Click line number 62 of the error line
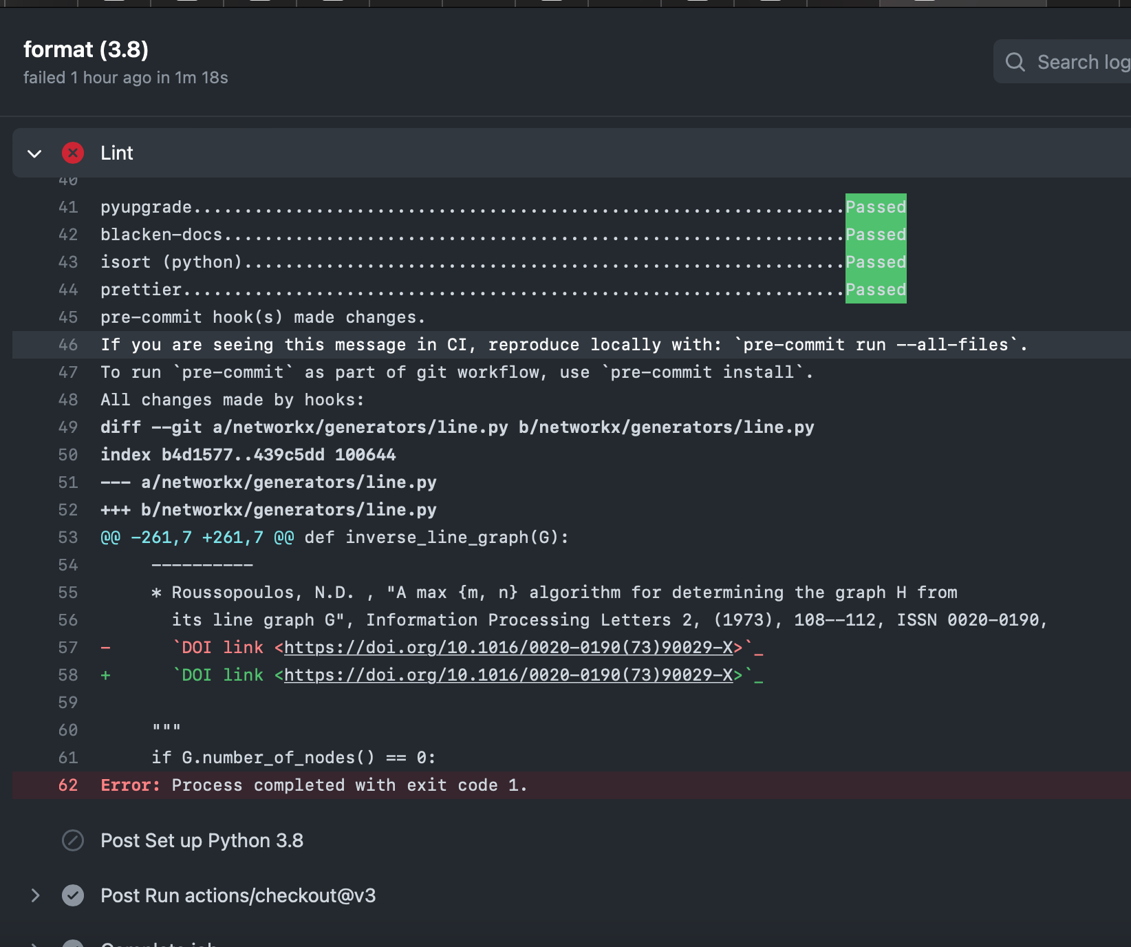The image size is (1131, 947). [x=68, y=785]
